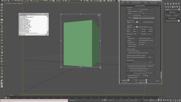Enable the Net Render checkbox
The height and width of the screenshot is (102, 181).
point(142,76)
